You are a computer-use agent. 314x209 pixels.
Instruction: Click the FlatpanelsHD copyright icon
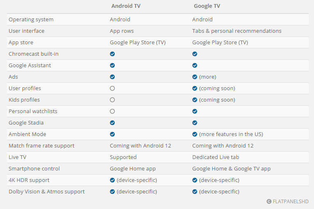[269, 201]
